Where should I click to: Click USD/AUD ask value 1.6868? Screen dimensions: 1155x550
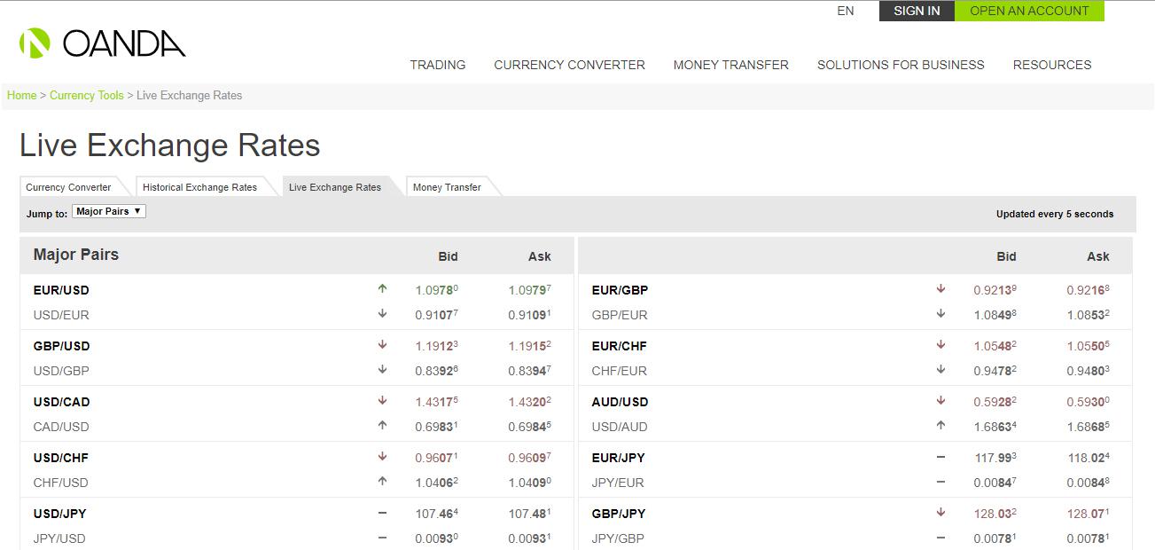point(1089,426)
